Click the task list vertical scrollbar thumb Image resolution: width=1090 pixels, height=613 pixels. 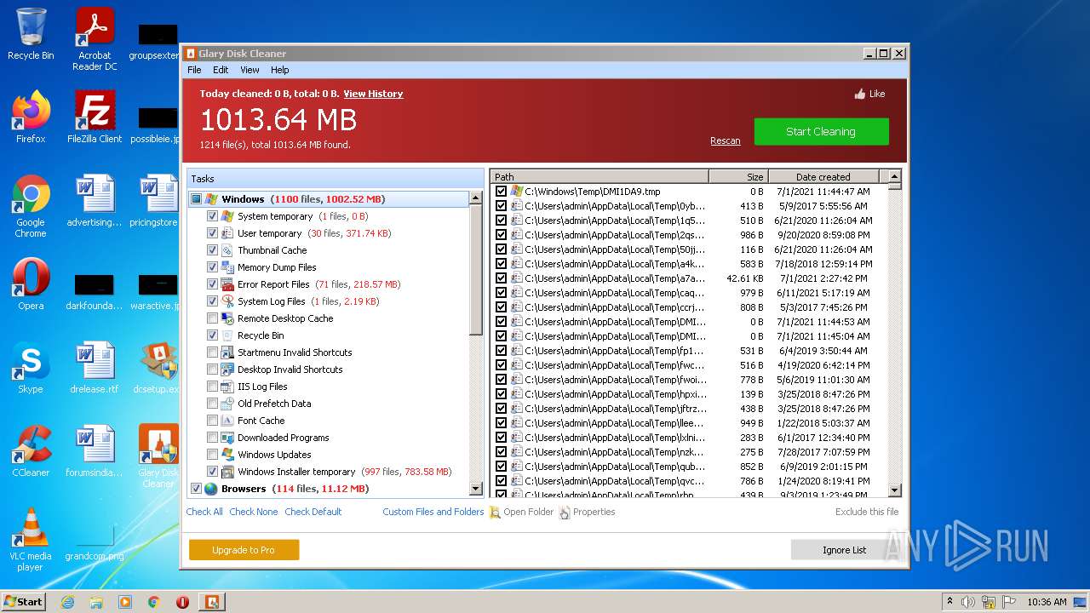click(476, 271)
